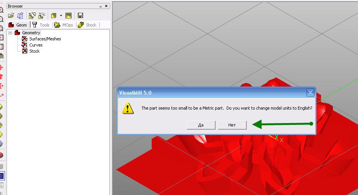Click the blue overlapping pages import icon
Viewport: 358px width, 195px height.
tap(20, 15)
